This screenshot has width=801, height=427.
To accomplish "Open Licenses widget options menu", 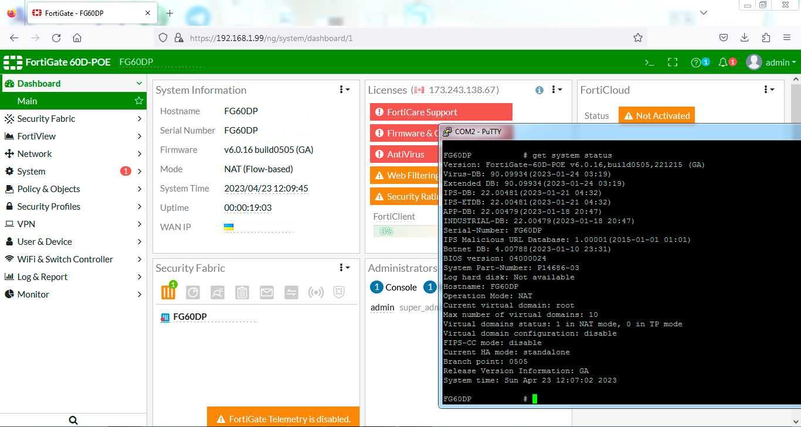I will click(x=556, y=90).
